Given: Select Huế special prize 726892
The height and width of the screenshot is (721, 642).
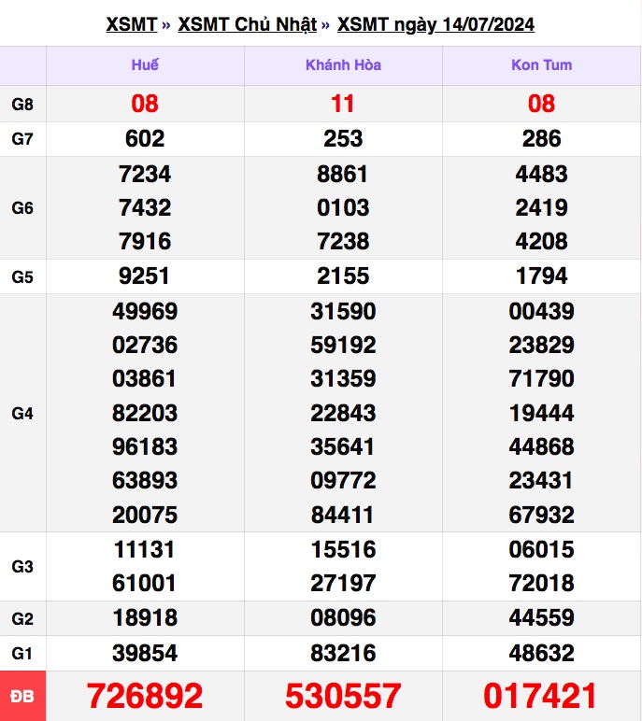Looking at the screenshot, I should click(145, 696).
